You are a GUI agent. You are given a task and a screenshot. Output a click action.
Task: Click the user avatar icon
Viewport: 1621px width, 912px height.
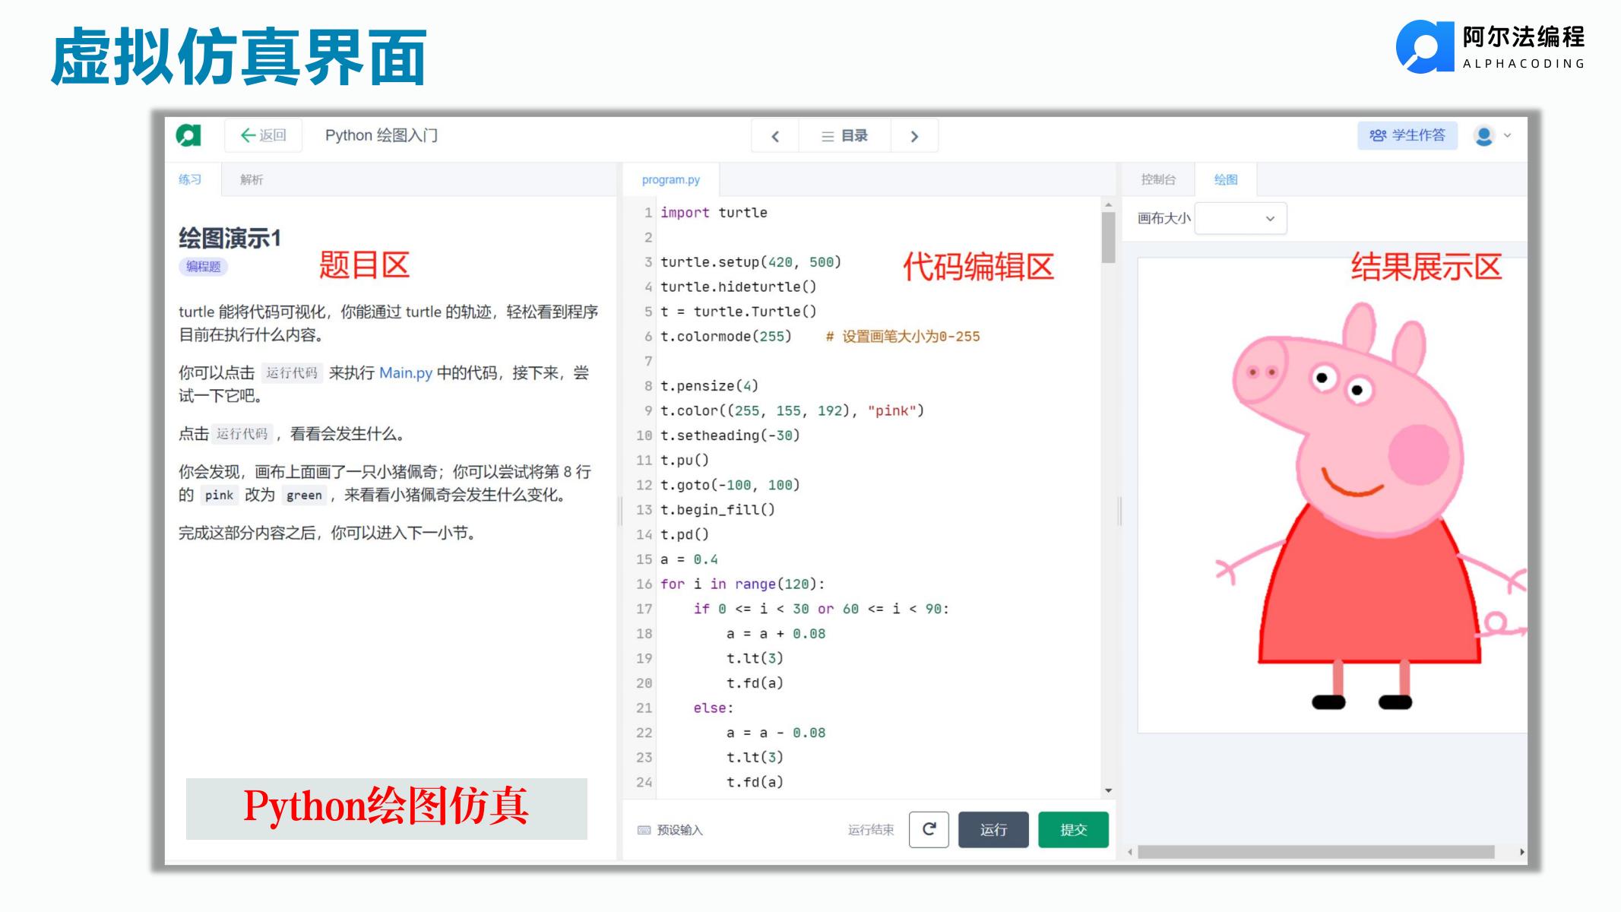pyautogui.click(x=1483, y=136)
